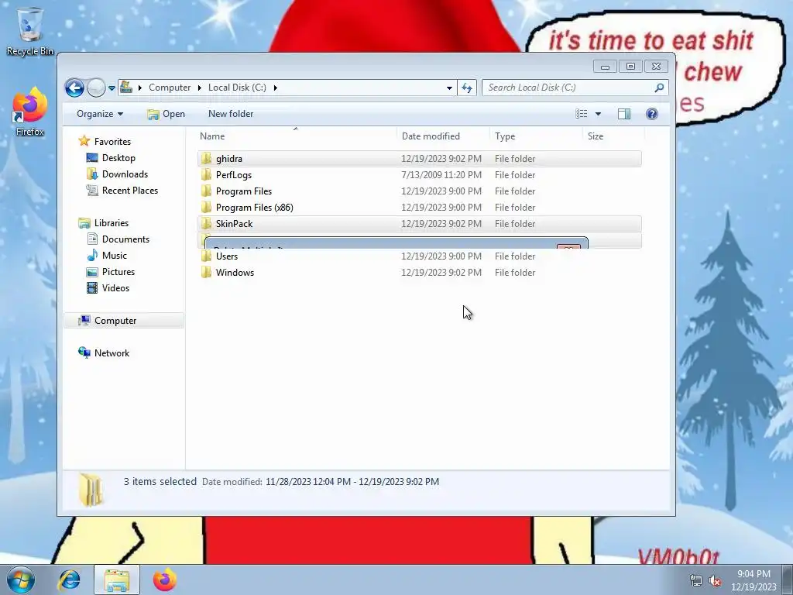793x595 pixels.
Task: Click the 7/13/2009 11:20 PM date cell
Action: click(x=441, y=175)
